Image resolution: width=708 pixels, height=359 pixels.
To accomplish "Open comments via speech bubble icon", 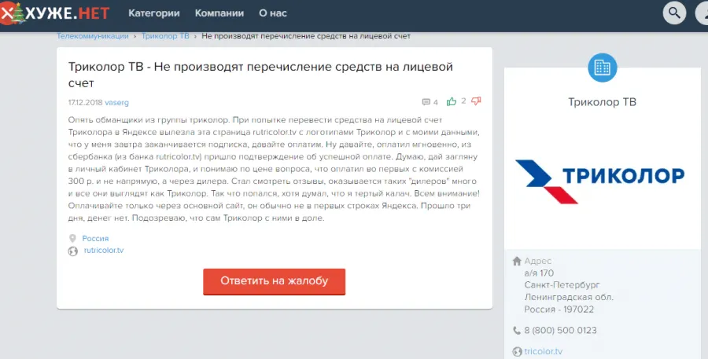I will pyautogui.click(x=426, y=102).
